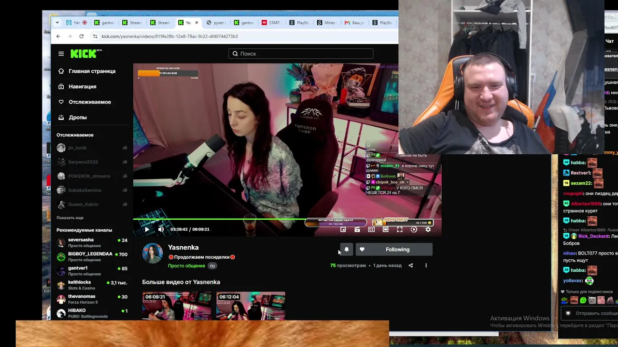
Task: Click the Following button
Action: point(394,250)
